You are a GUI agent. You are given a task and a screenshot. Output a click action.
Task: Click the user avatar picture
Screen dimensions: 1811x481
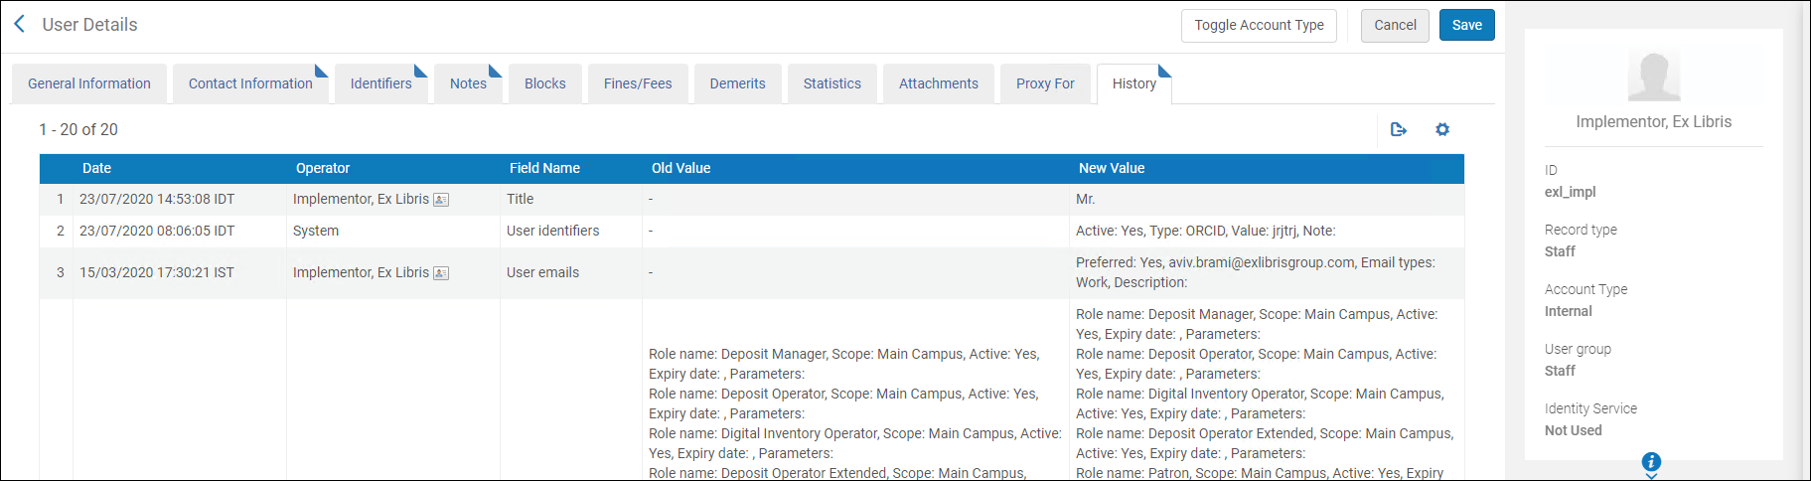click(x=1654, y=77)
